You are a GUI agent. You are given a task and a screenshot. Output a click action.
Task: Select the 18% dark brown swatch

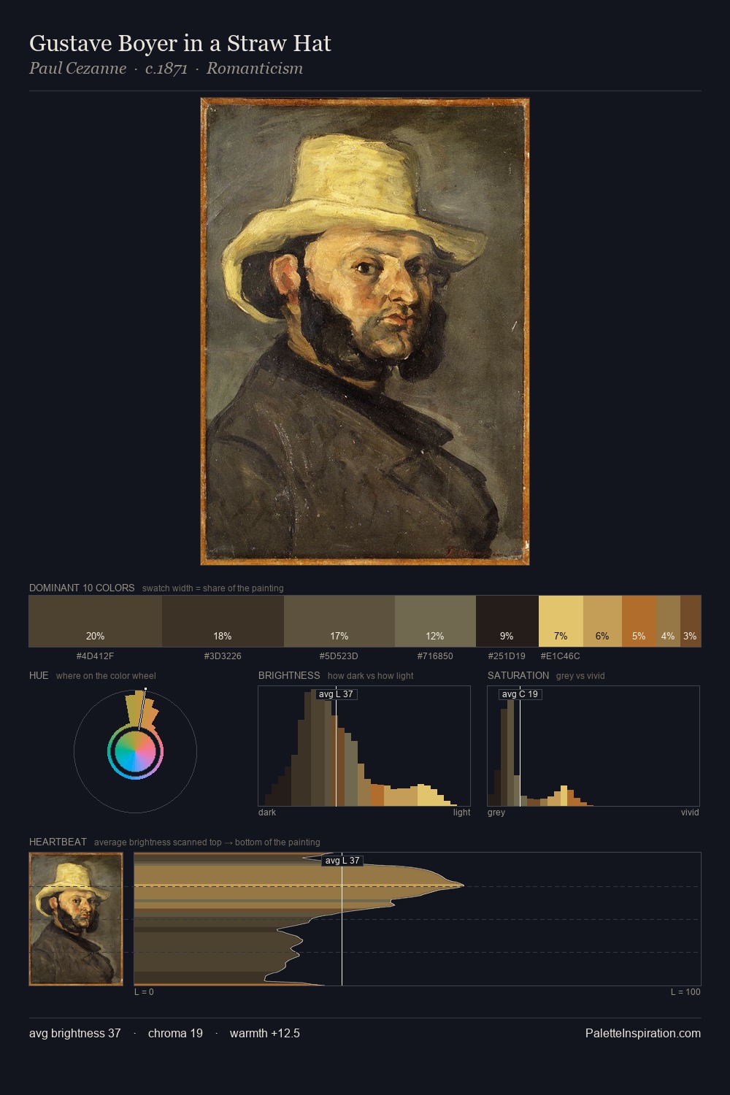[x=223, y=621]
